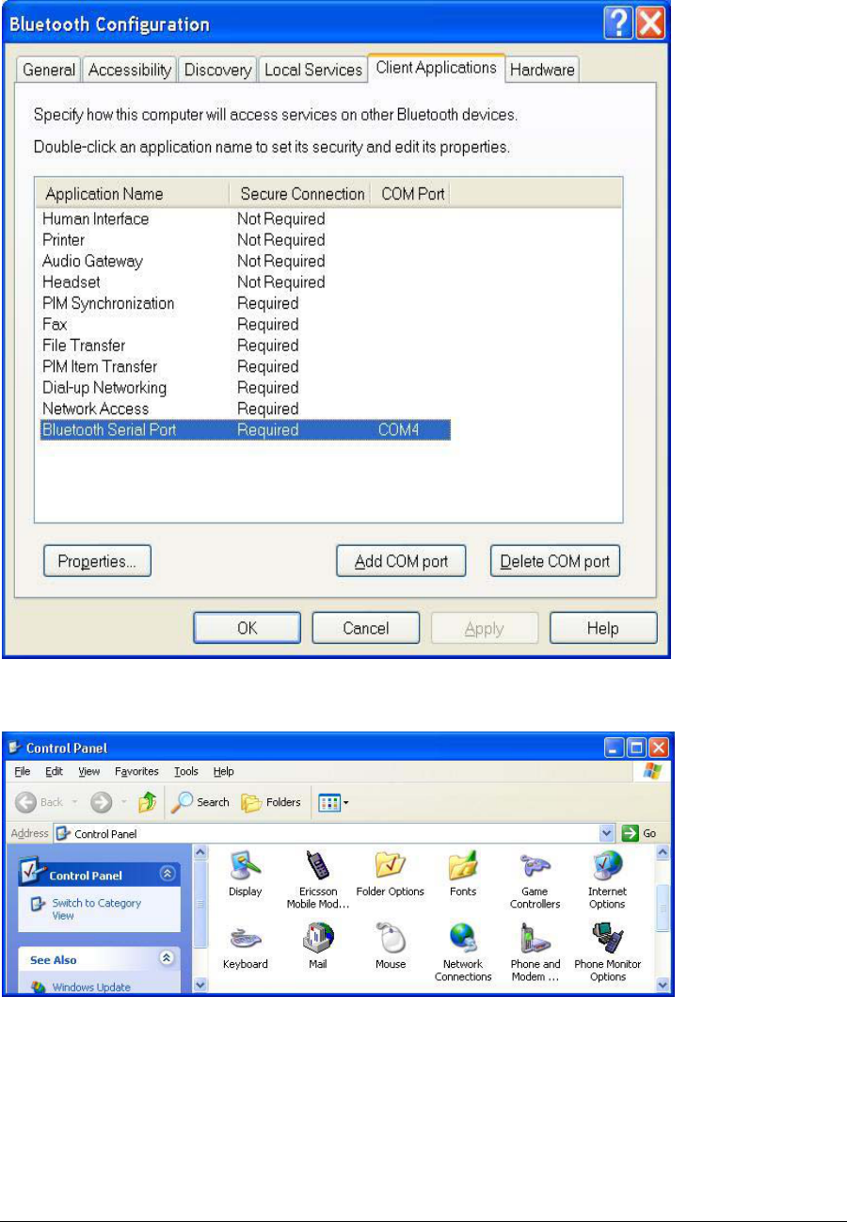The width and height of the screenshot is (847, 1222).
Task: Open the Game Controllers icon
Action: [x=535, y=879]
